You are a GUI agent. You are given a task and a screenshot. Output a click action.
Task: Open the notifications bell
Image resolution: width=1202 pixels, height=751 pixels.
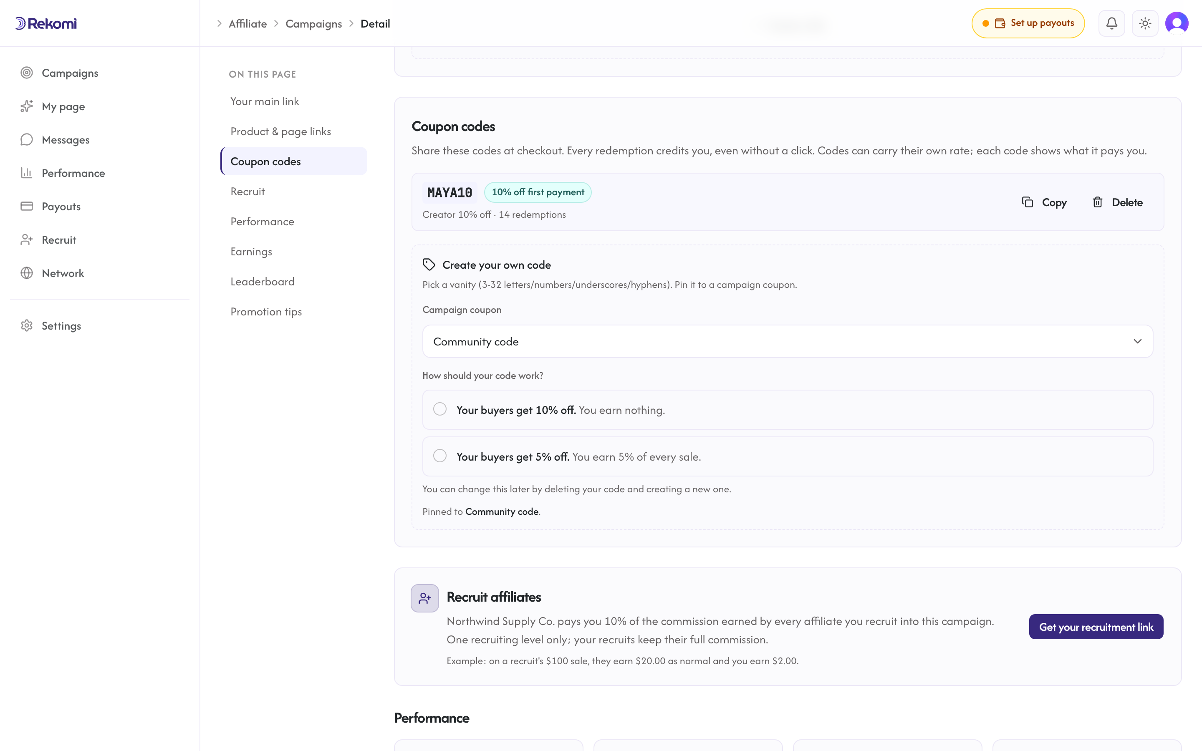pos(1111,23)
